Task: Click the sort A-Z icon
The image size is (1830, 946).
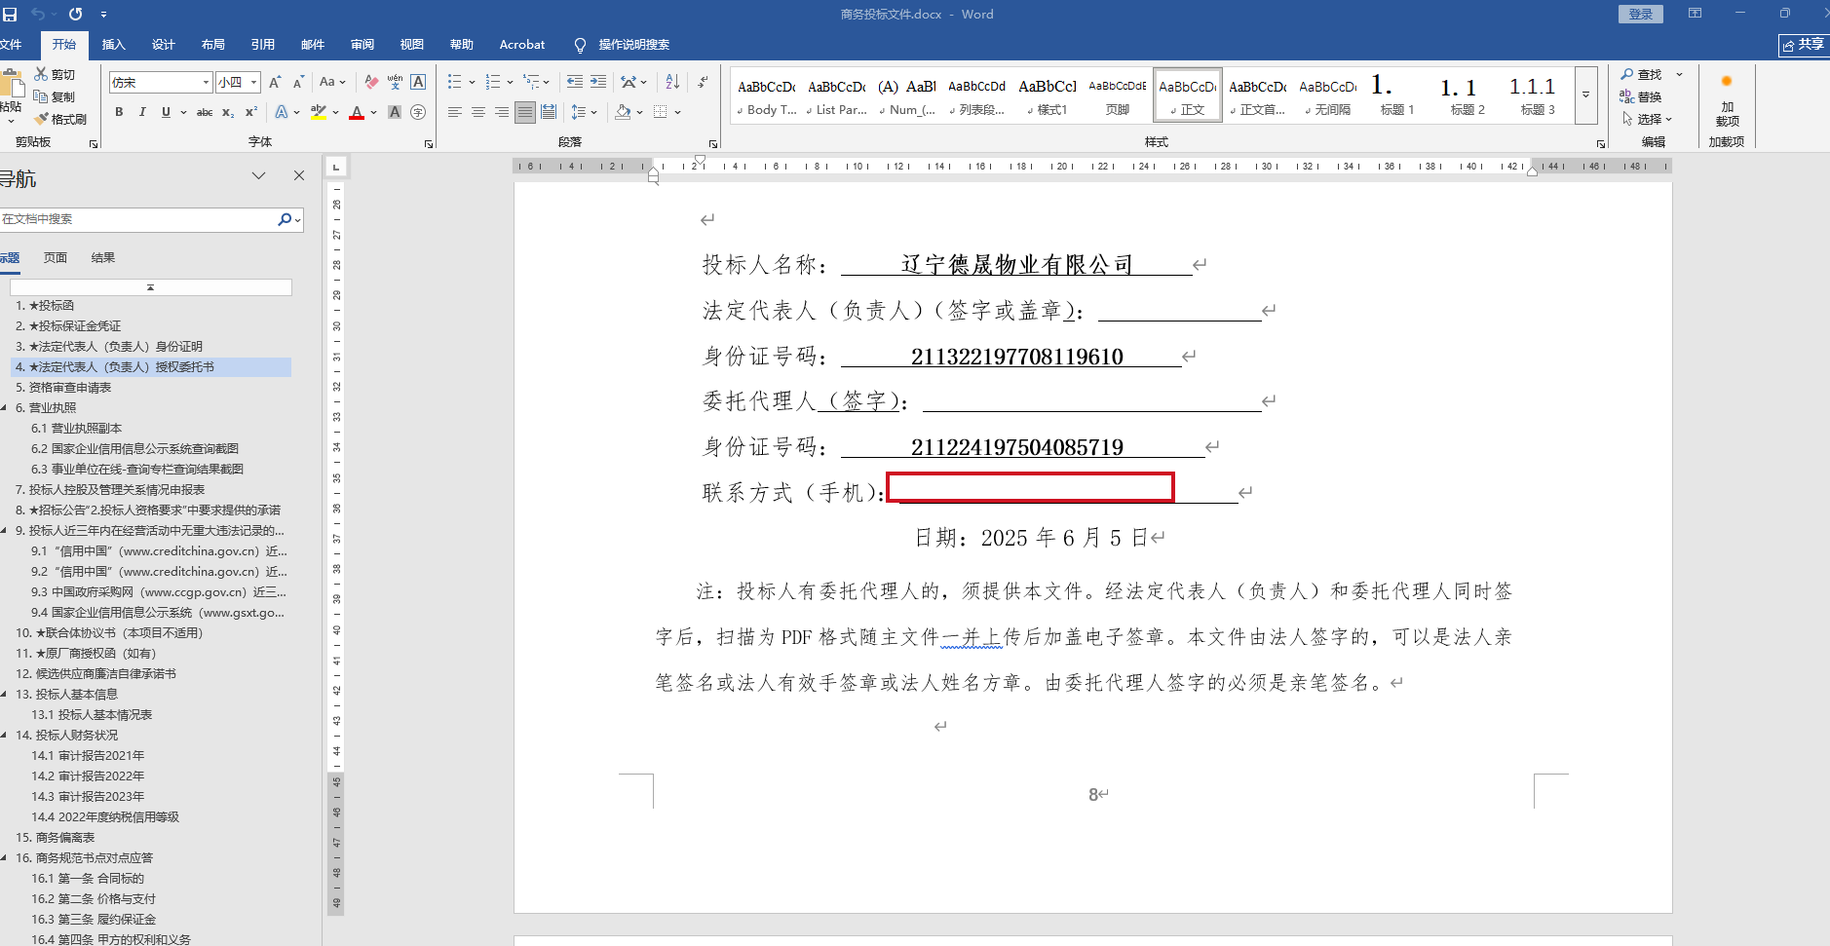Action: click(x=672, y=83)
